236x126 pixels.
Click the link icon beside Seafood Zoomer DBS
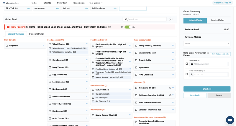87,103
